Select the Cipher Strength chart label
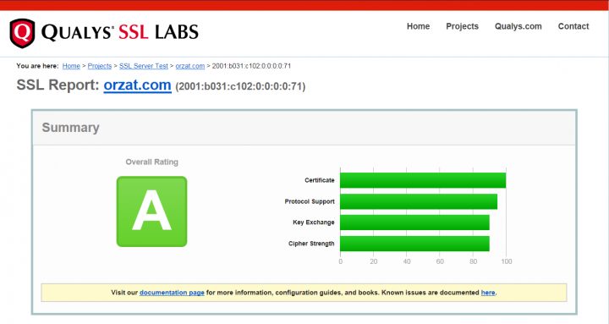The width and height of the screenshot is (609, 324). [x=311, y=244]
